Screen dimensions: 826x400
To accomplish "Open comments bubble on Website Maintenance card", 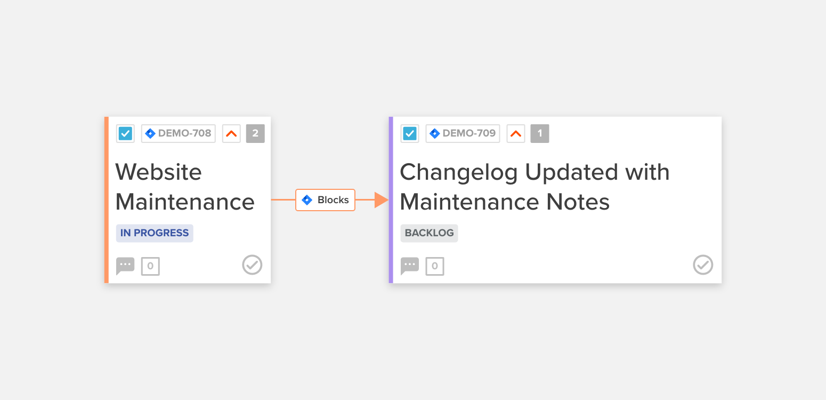I will (x=125, y=266).
